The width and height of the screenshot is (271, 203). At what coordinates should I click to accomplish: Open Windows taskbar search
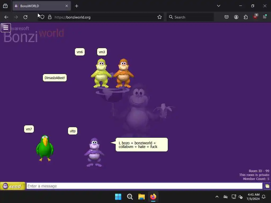[130, 197]
